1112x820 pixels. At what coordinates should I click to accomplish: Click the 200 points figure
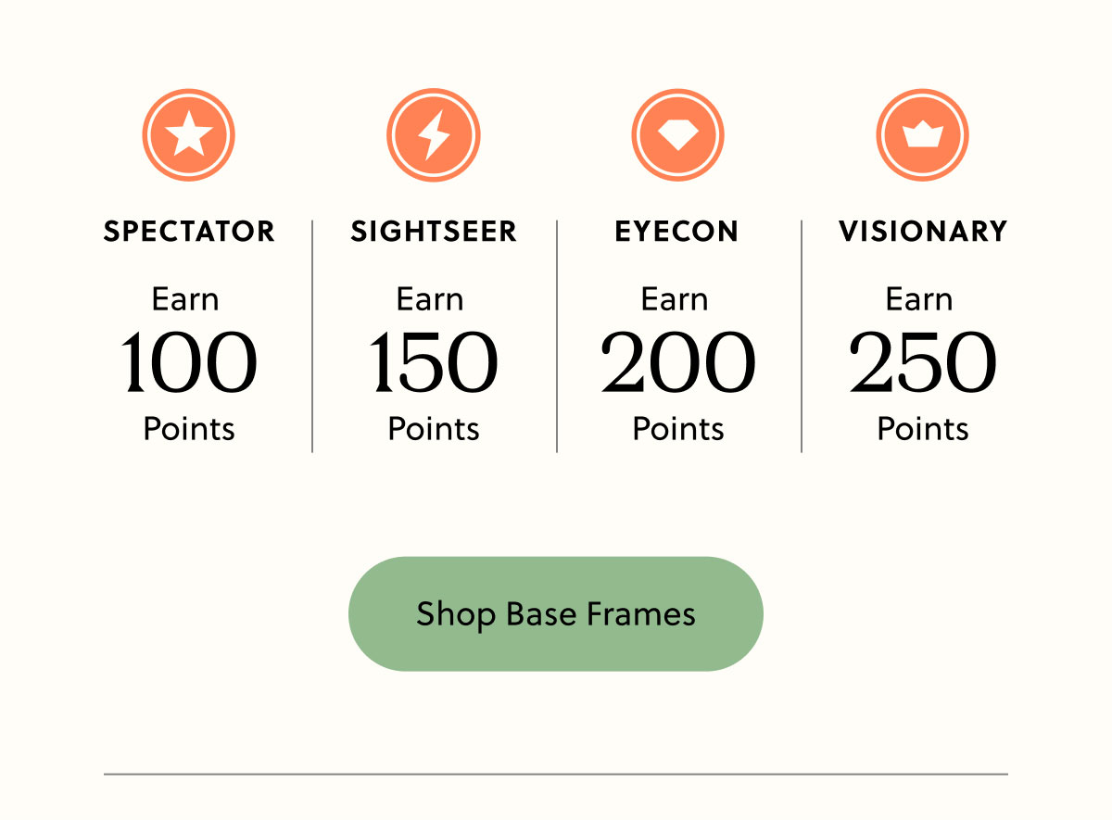coord(677,361)
